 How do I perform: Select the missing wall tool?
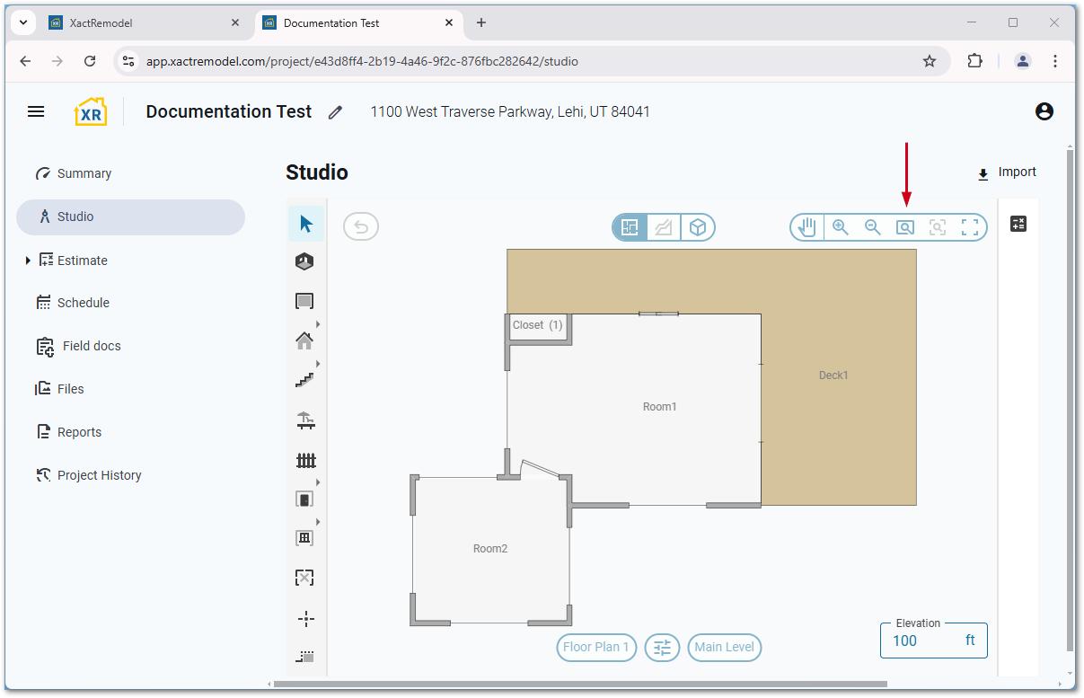click(x=304, y=578)
